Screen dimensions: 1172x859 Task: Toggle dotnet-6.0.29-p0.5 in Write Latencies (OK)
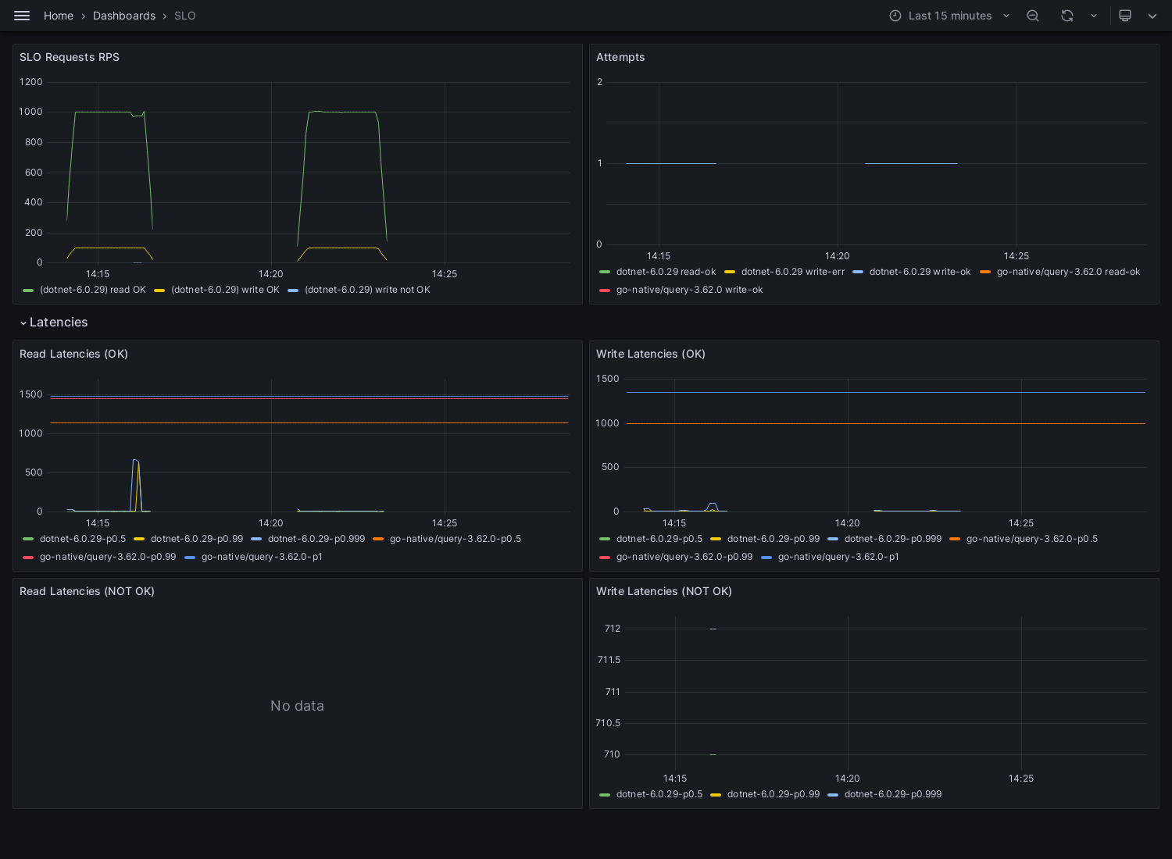(x=659, y=539)
